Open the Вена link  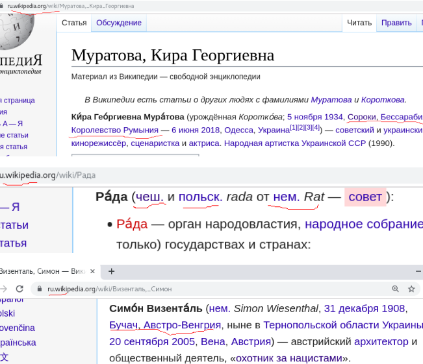click(x=213, y=342)
